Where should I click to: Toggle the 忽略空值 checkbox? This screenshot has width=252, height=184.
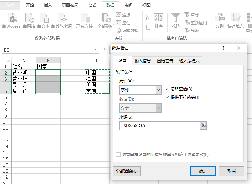[x=167, y=89]
